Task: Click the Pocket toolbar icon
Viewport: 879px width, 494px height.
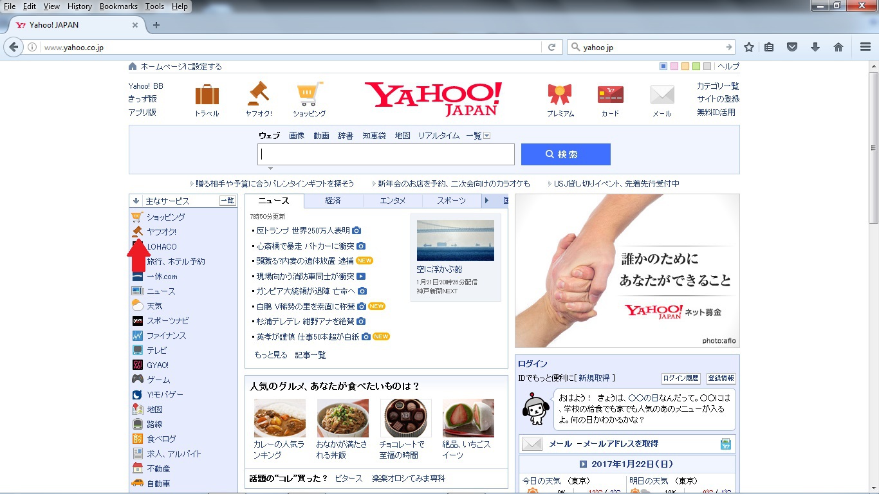Action: [x=792, y=47]
